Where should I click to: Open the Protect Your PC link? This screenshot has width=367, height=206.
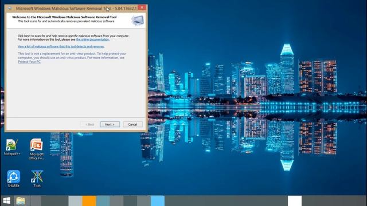click(x=29, y=62)
